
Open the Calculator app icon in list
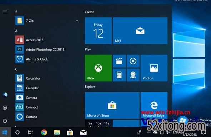(x=20, y=78)
